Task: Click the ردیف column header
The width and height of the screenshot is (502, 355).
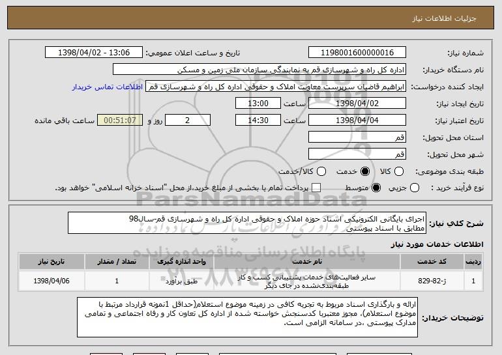Action: tap(473, 262)
